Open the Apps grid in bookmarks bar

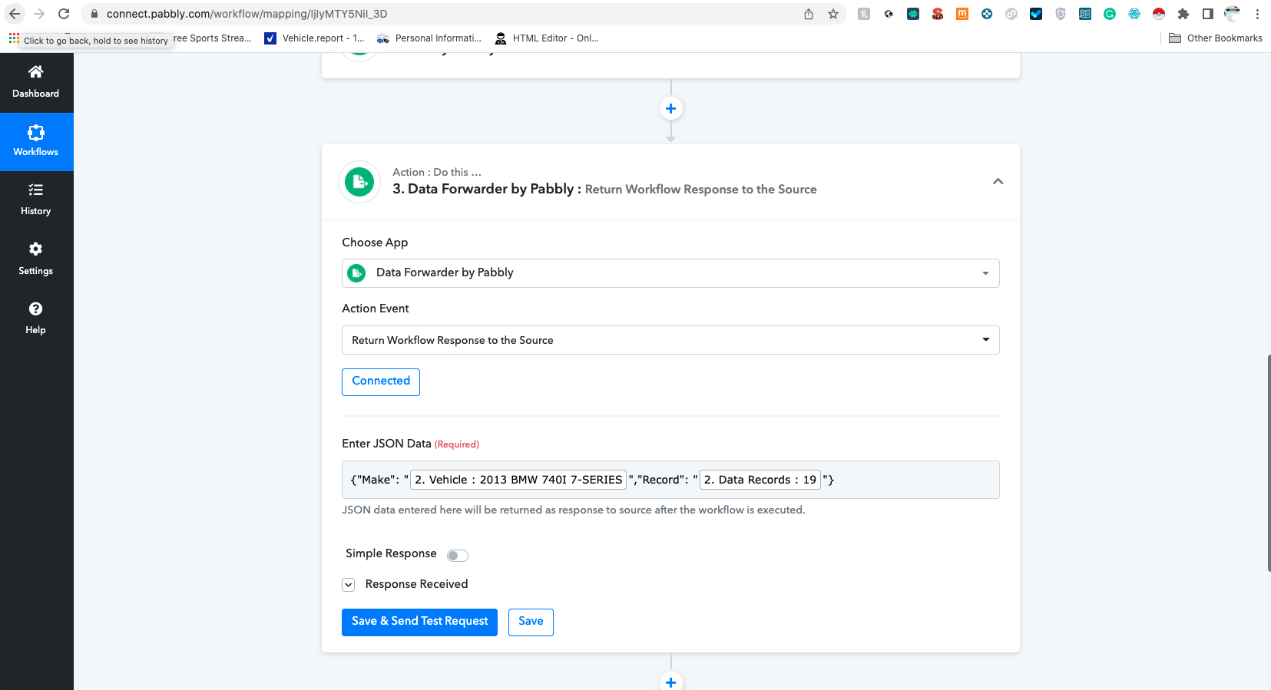click(14, 38)
